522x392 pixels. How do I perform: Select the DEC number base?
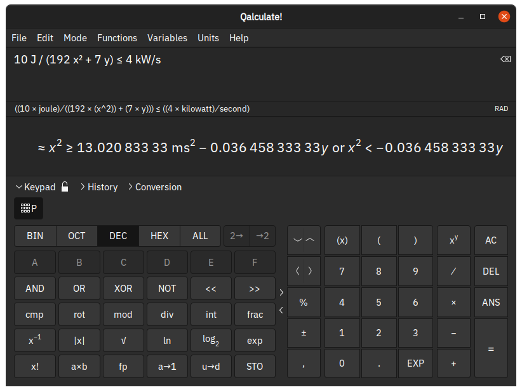(x=118, y=236)
